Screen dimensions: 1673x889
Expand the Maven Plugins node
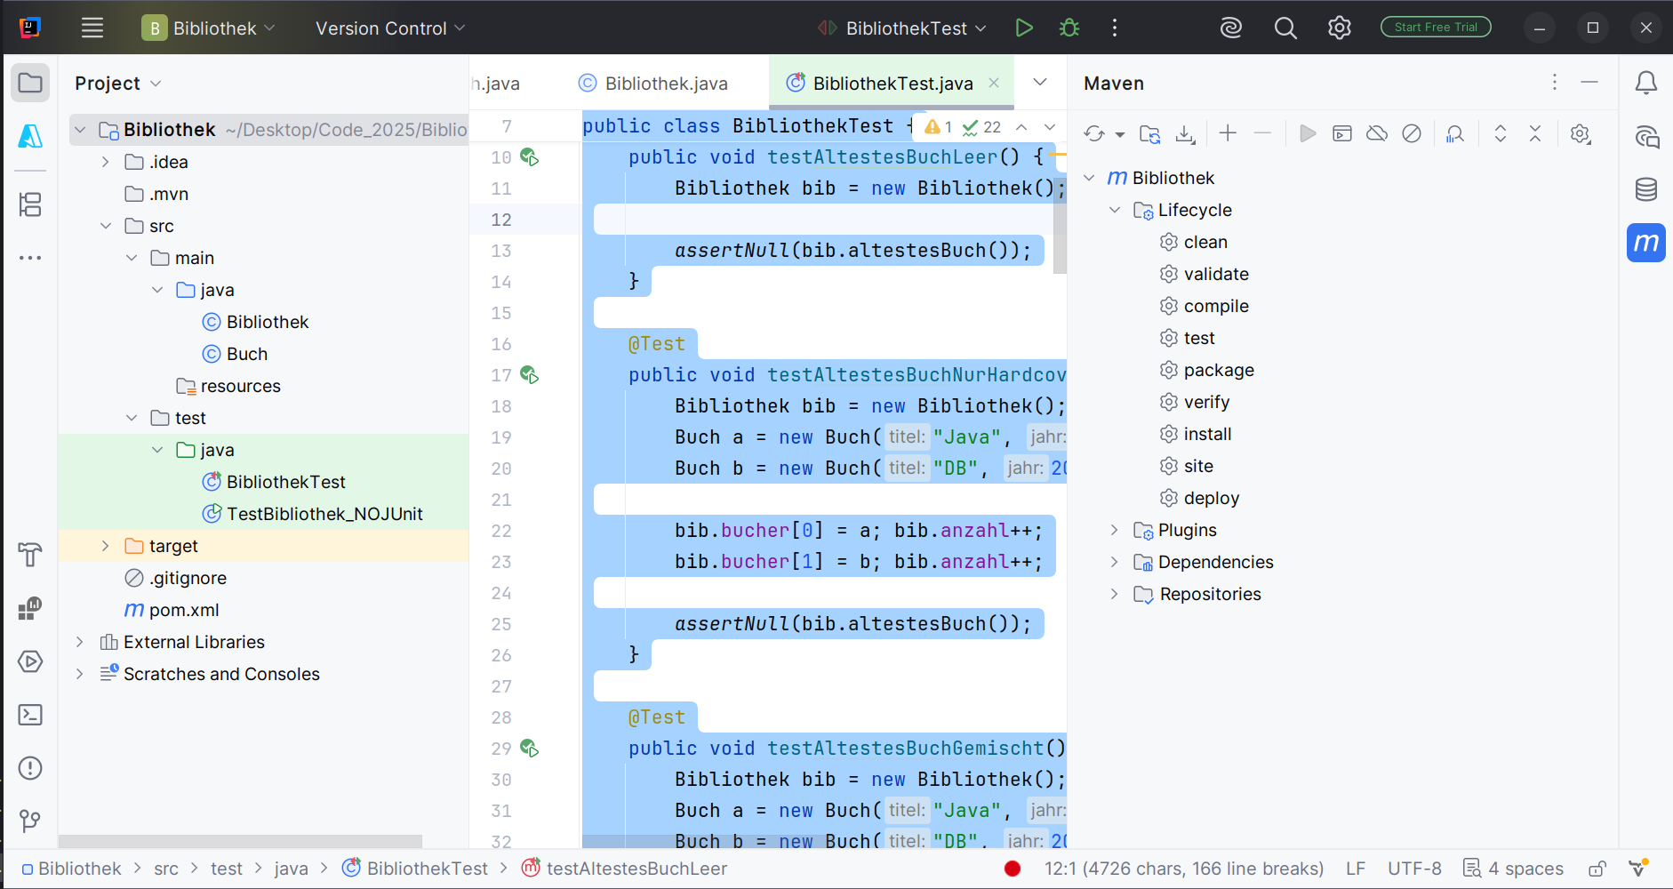tap(1115, 531)
